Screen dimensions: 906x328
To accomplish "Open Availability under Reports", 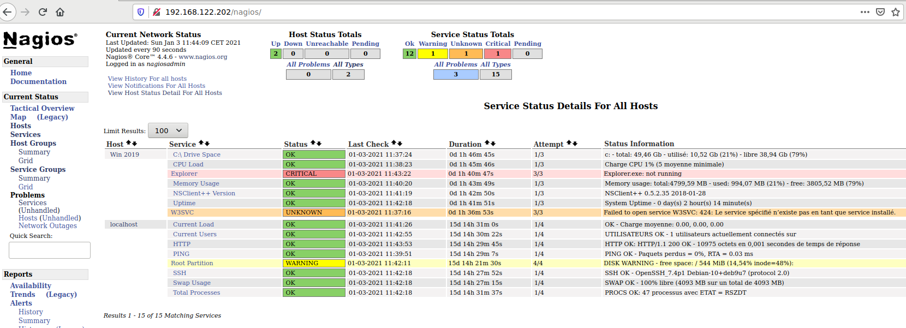I will click(31, 285).
